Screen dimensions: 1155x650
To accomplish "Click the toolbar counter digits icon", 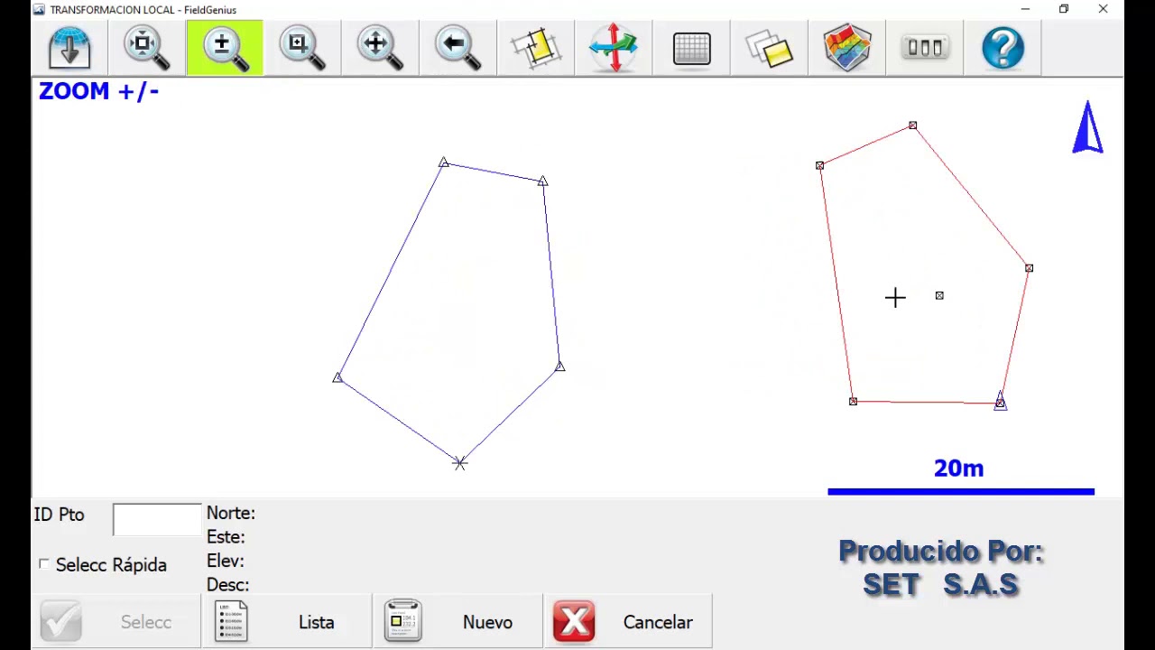I will point(925,47).
